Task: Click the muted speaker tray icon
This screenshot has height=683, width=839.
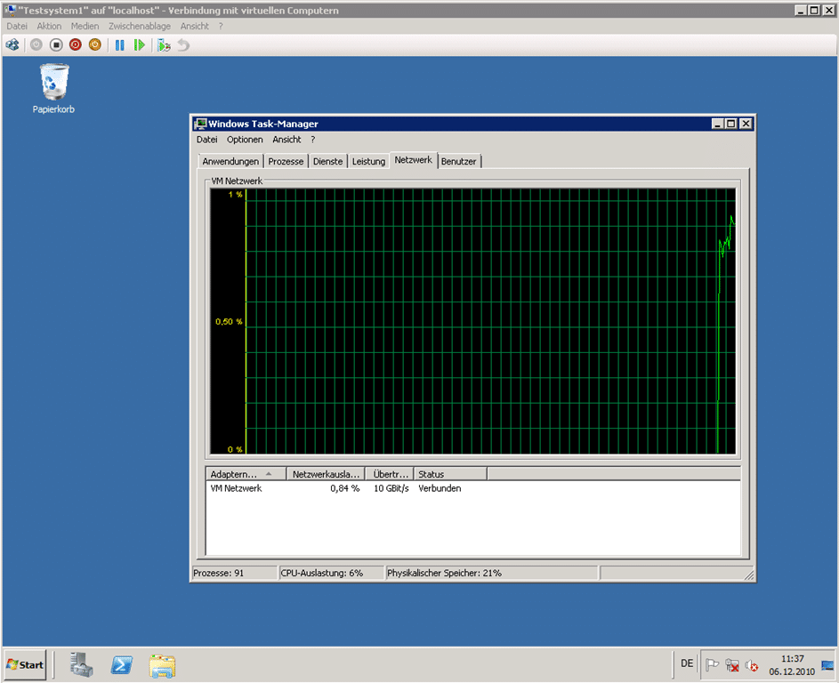Action: tap(751, 665)
